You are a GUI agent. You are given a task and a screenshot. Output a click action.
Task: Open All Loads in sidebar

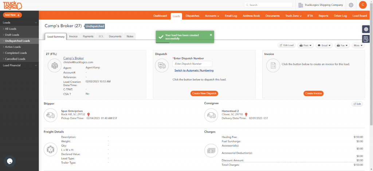(19, 29)
